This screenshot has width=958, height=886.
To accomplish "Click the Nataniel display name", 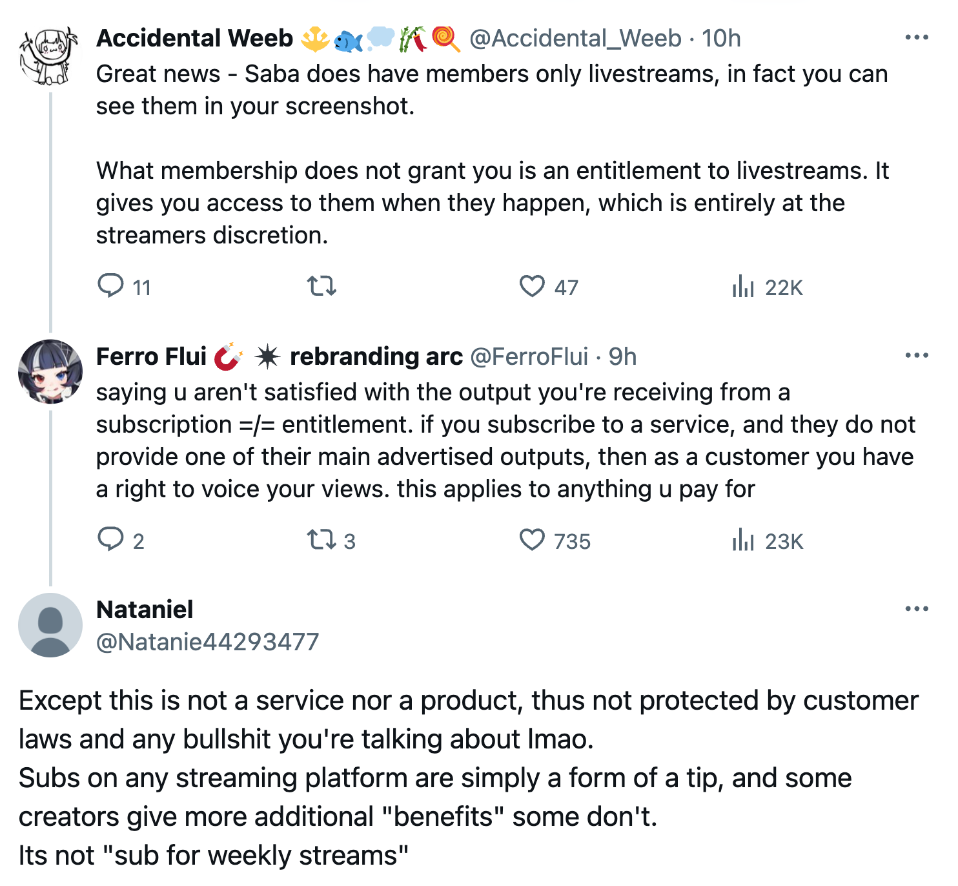I will point(145,610).
